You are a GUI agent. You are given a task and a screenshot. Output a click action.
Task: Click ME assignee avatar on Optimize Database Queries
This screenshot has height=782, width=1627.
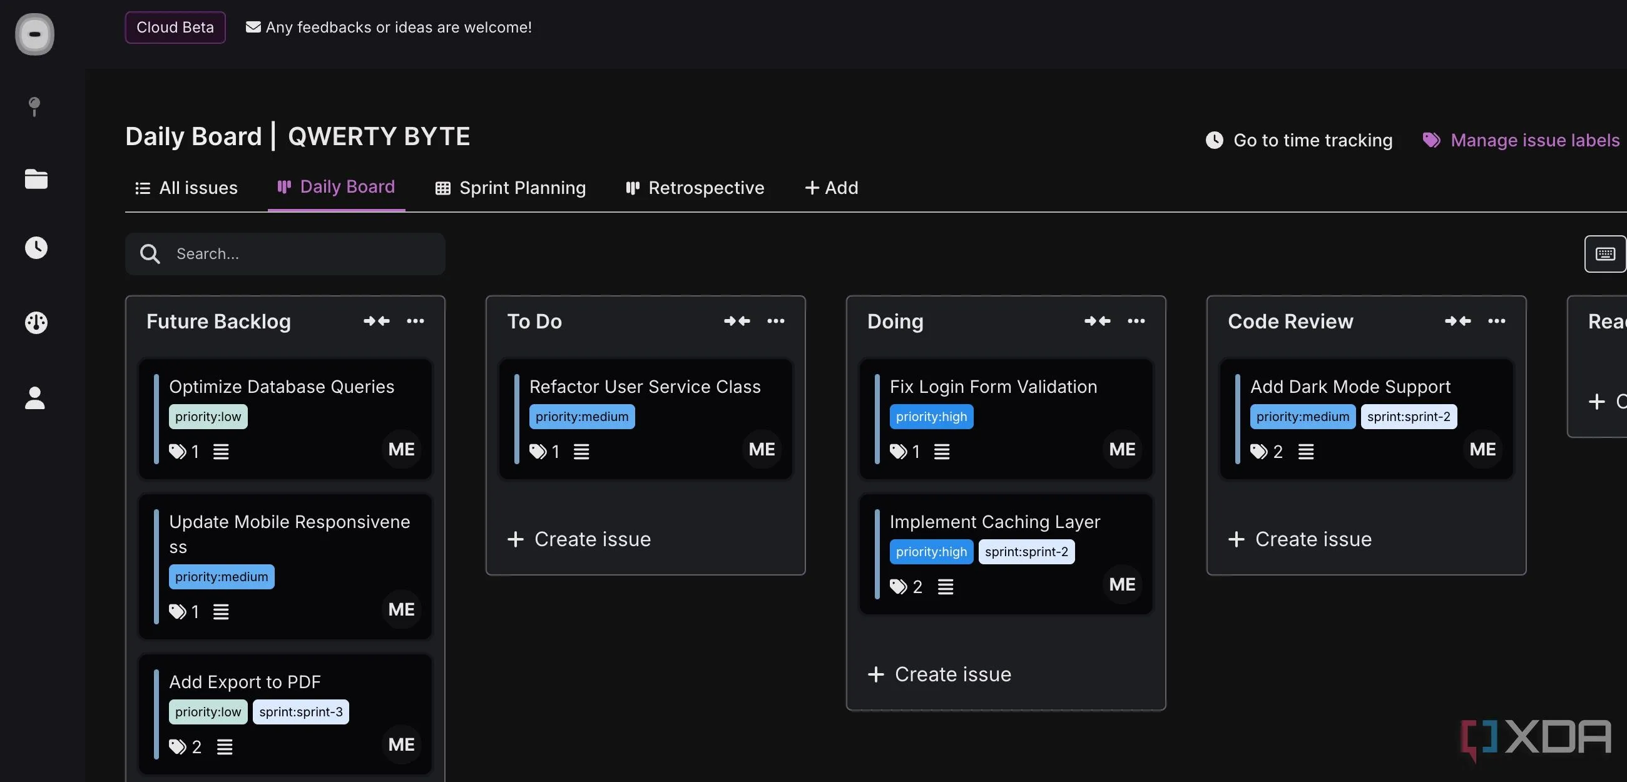[402, 449]
